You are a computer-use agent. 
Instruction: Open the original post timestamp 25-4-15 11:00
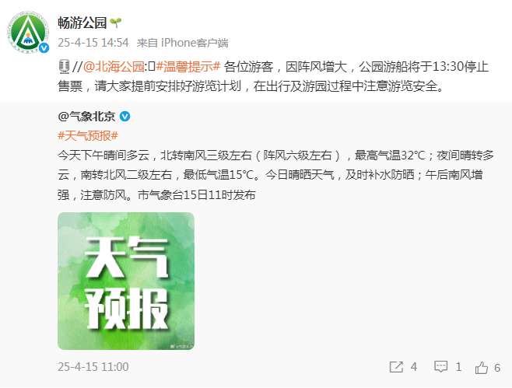[93, 367]
